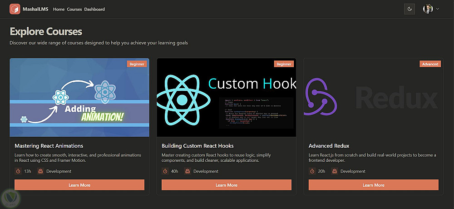This screenshot has width=454, height=209.
Task: Open the Mastering React Animations thumbnail
Action: [x=79, y=97]
